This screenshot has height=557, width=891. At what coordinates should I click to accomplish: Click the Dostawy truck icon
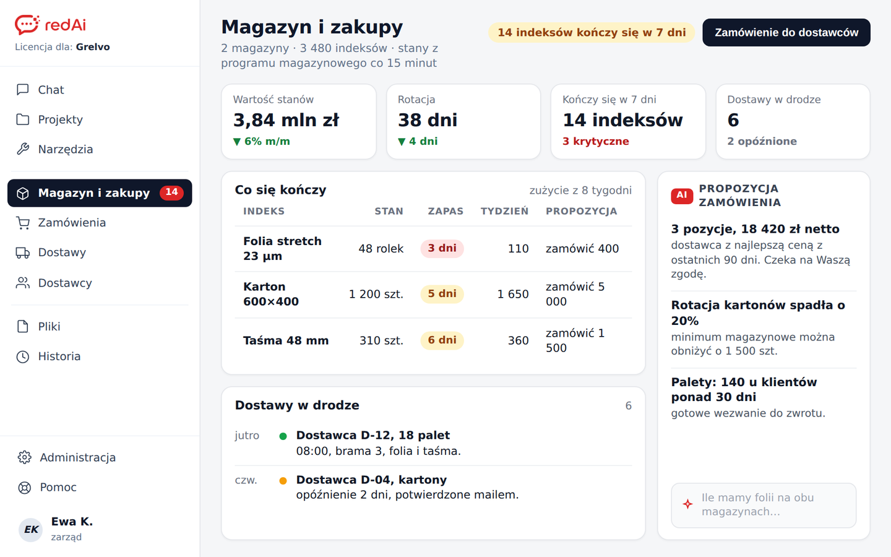click(23, 253)
